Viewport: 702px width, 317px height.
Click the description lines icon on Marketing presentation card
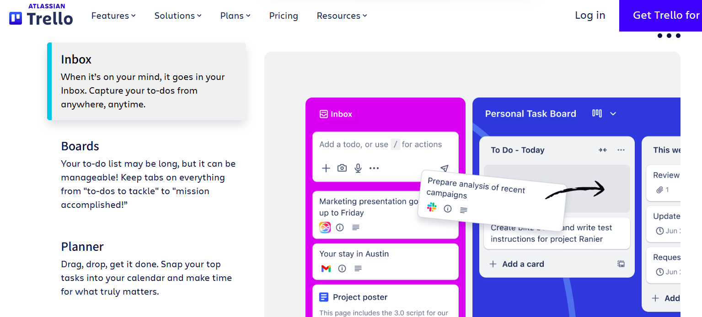(356, 227)
